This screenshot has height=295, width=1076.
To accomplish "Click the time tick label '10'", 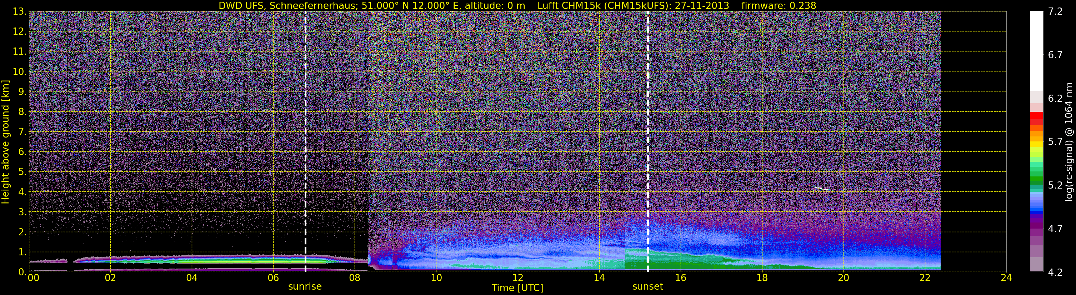I will 436,278.
